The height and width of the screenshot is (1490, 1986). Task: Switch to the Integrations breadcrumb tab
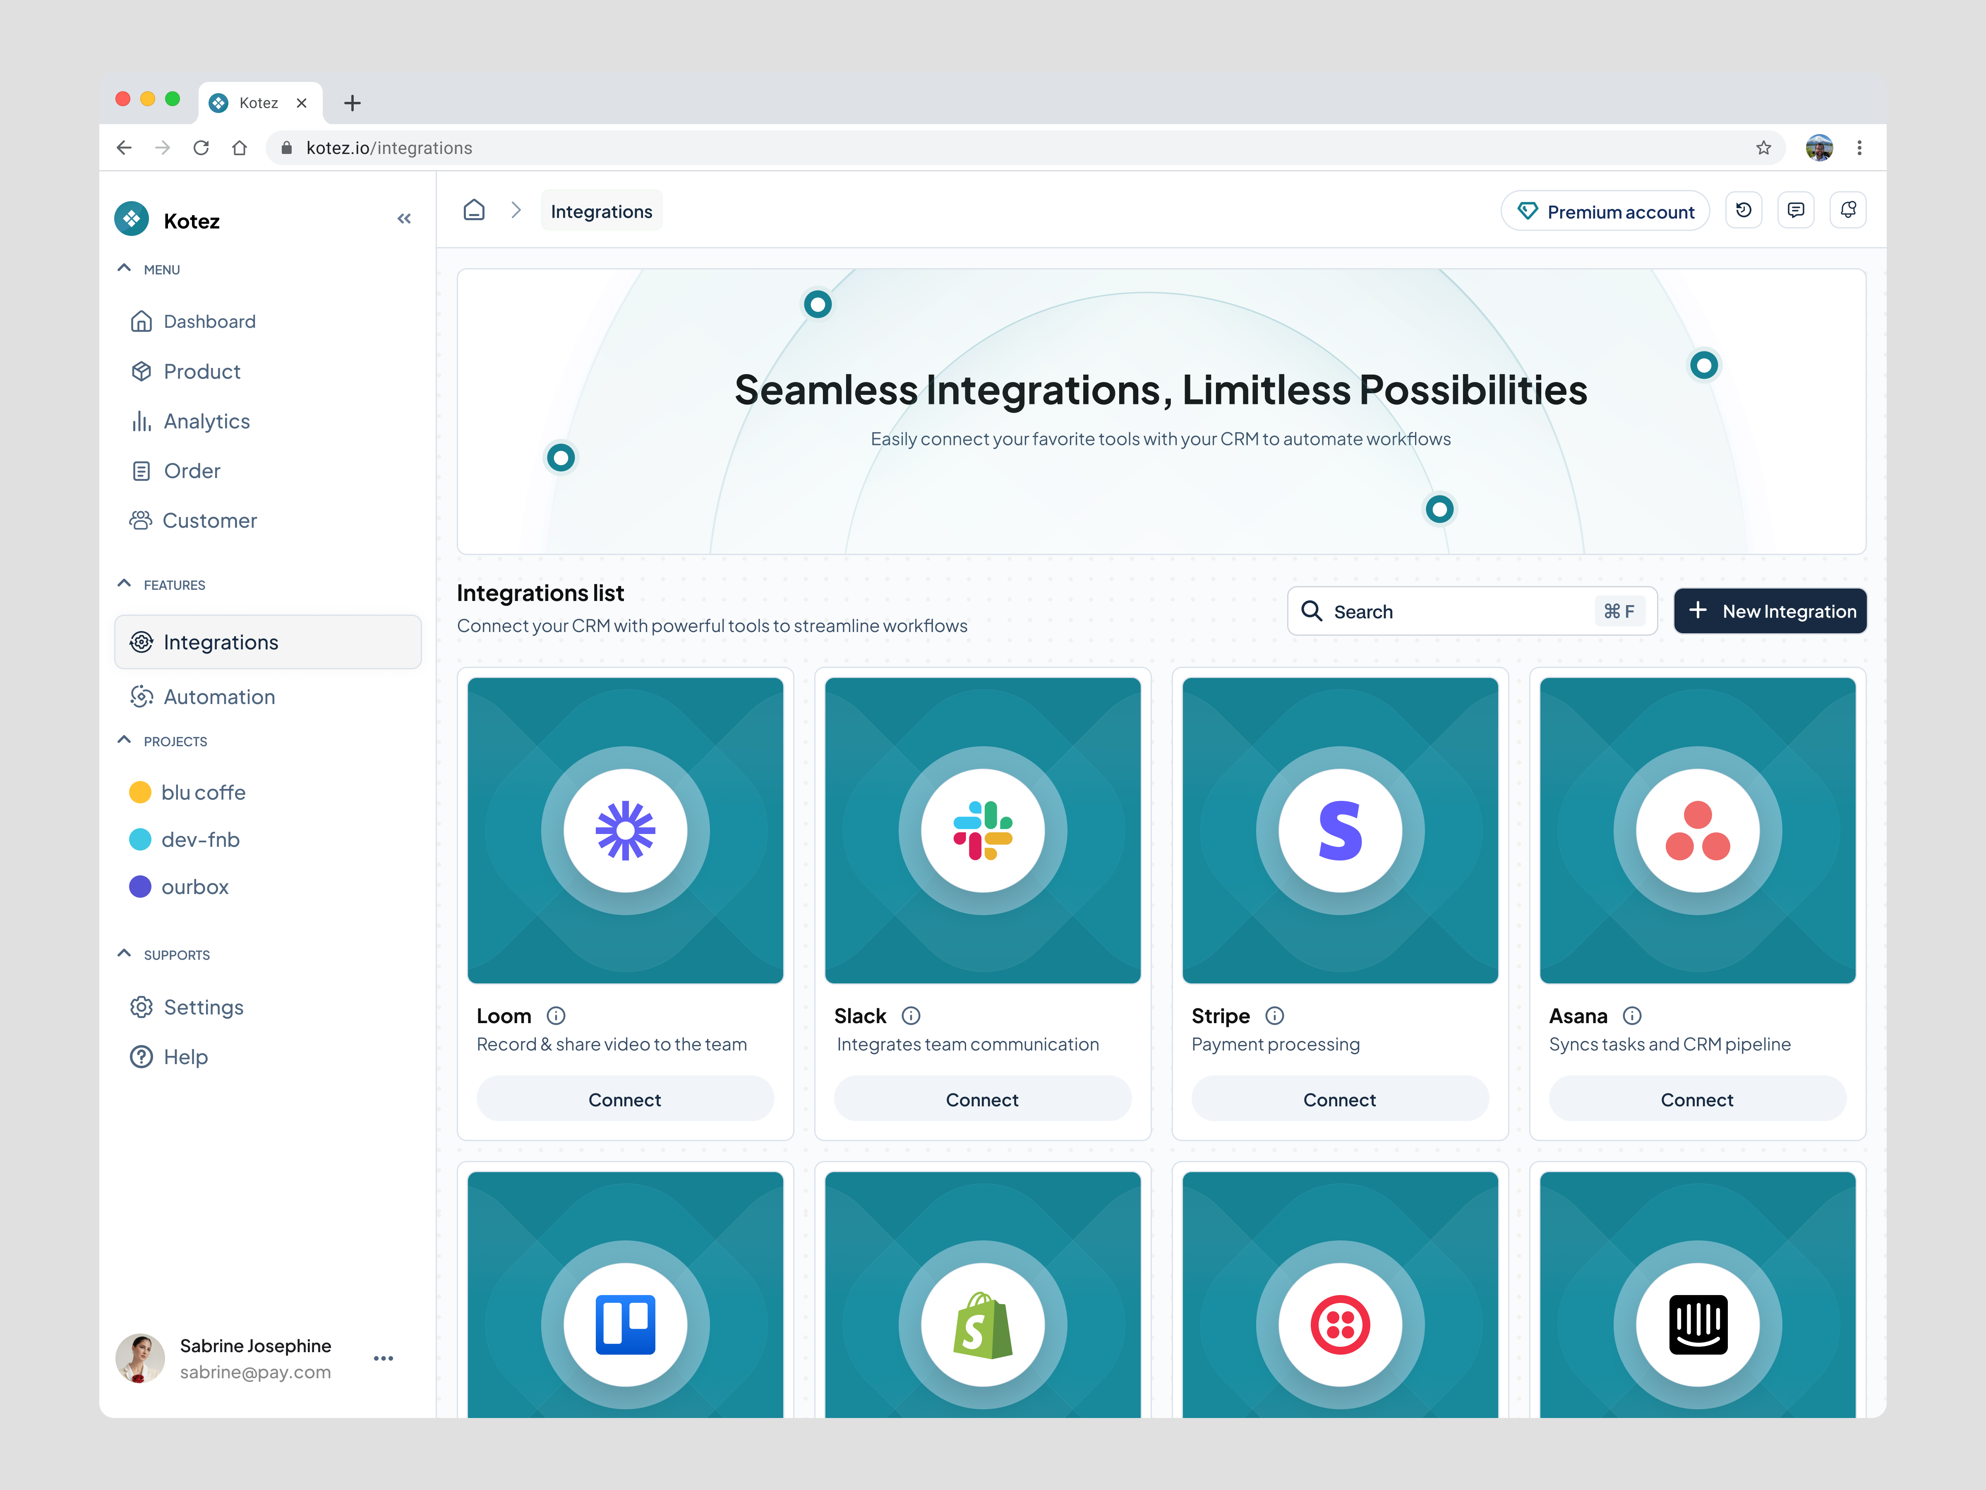coord(602,210)
